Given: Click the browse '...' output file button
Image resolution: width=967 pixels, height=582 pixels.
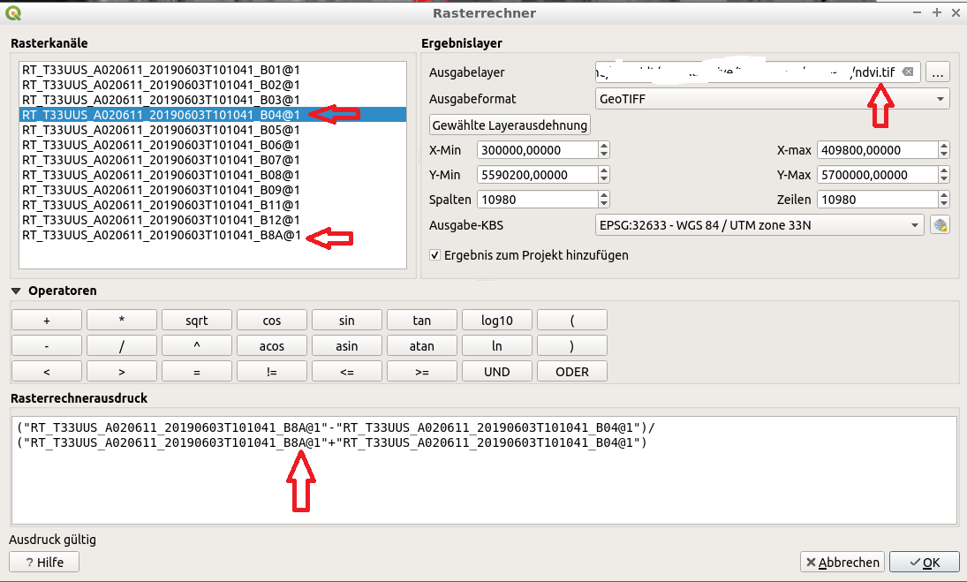Looking at the screenshot, I should click(x=938, y=72).
